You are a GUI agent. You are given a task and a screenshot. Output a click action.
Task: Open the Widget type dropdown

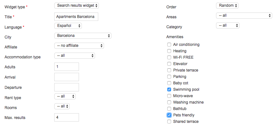[x=76, y=6]
